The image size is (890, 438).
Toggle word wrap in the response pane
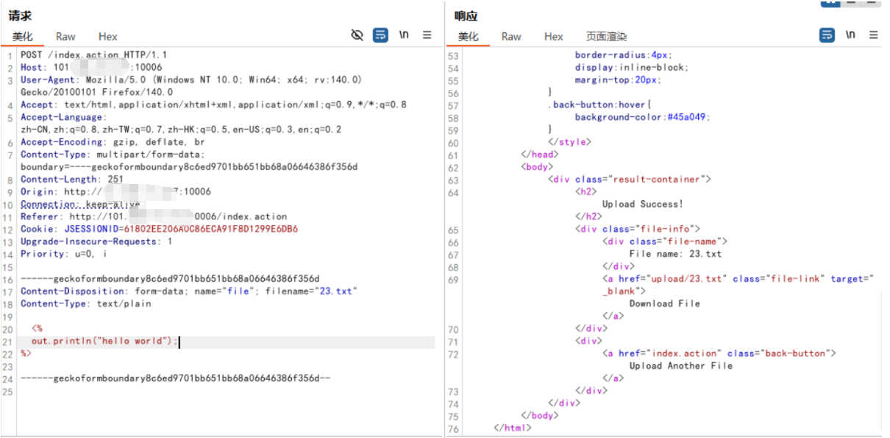tap(827, 35)
